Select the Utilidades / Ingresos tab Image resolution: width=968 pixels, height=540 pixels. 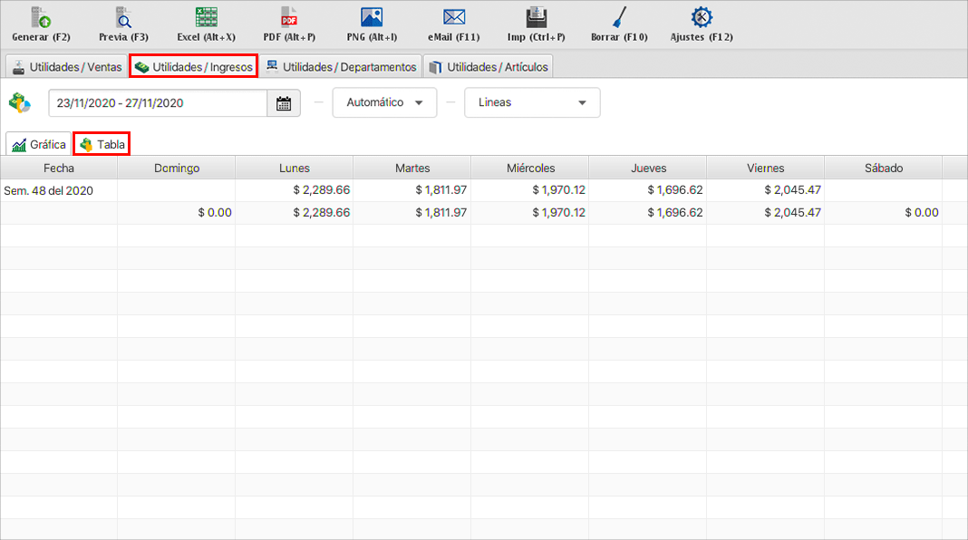point(193,67)
